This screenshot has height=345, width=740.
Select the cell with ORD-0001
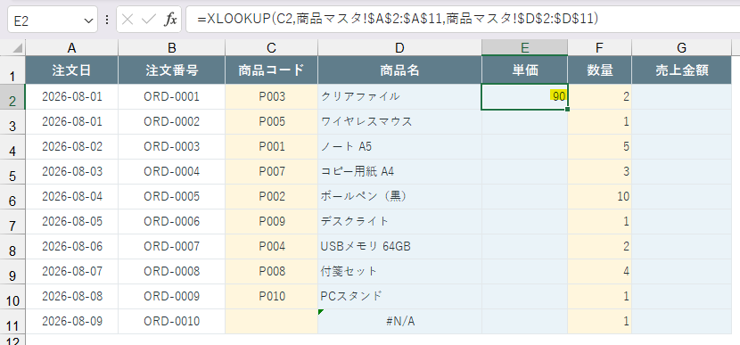pyautogui.click(x=172, y=97)
